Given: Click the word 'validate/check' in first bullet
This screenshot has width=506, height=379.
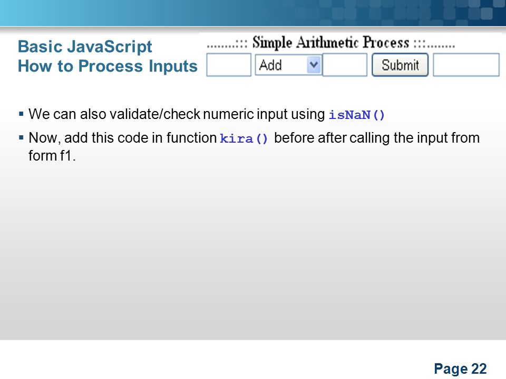Looking at the screenshot, I should coord(154,114).
